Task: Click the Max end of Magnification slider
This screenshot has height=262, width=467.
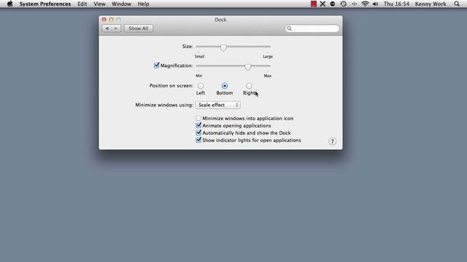Action: (268, 76)
